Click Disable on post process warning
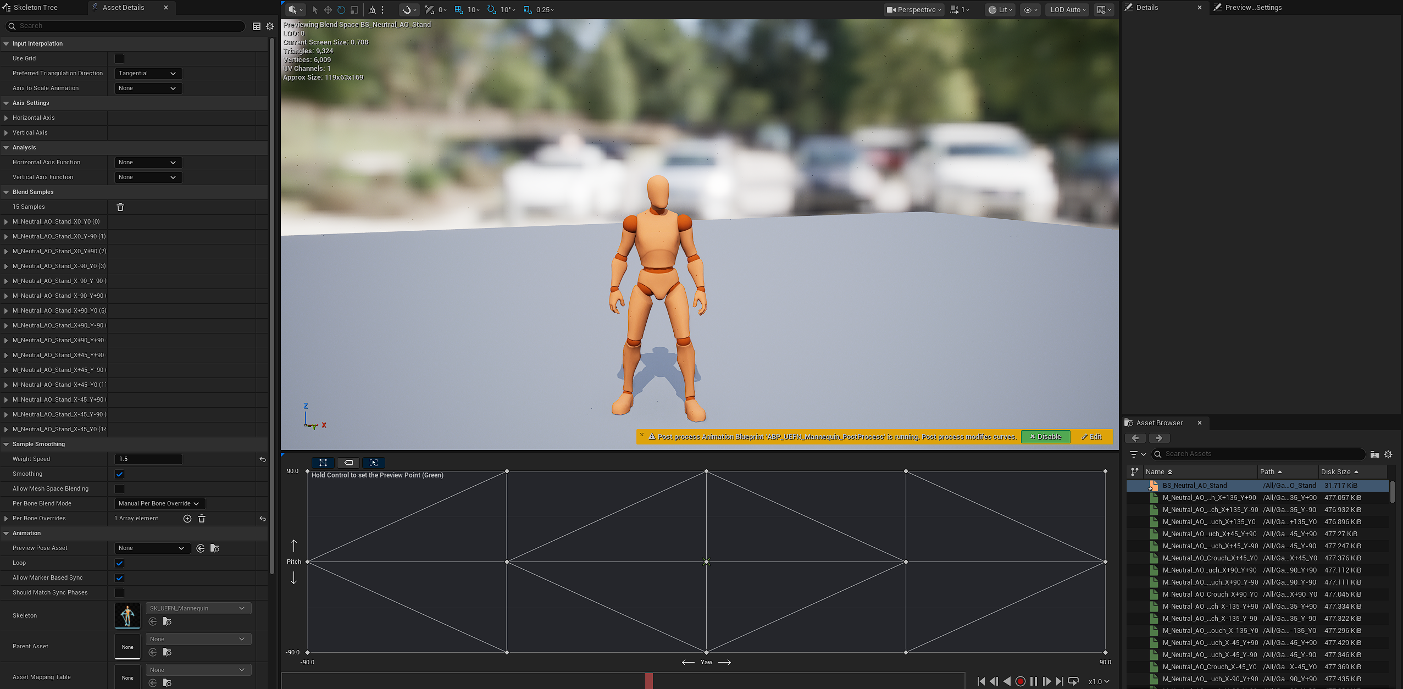The width and height of the screenshot is (1403, 689). tap(1045, 437)
